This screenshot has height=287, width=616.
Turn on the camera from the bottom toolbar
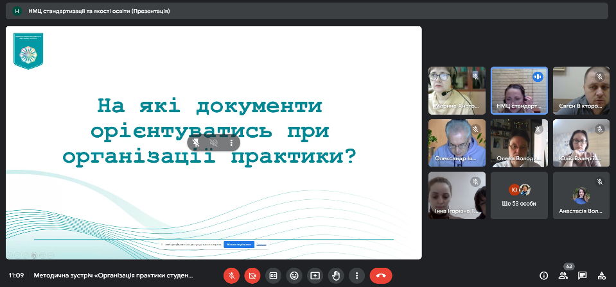click(x=252, y=275)
